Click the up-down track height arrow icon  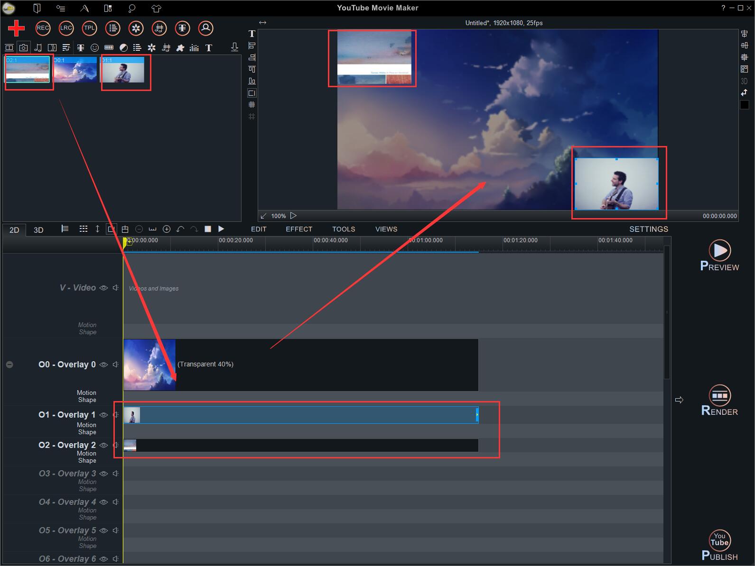coord(97,229)
